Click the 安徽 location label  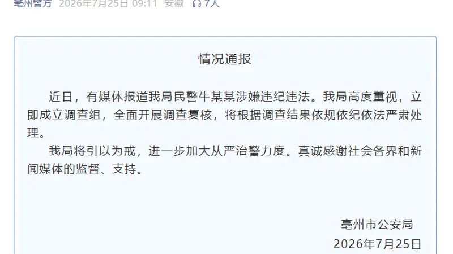174,3
